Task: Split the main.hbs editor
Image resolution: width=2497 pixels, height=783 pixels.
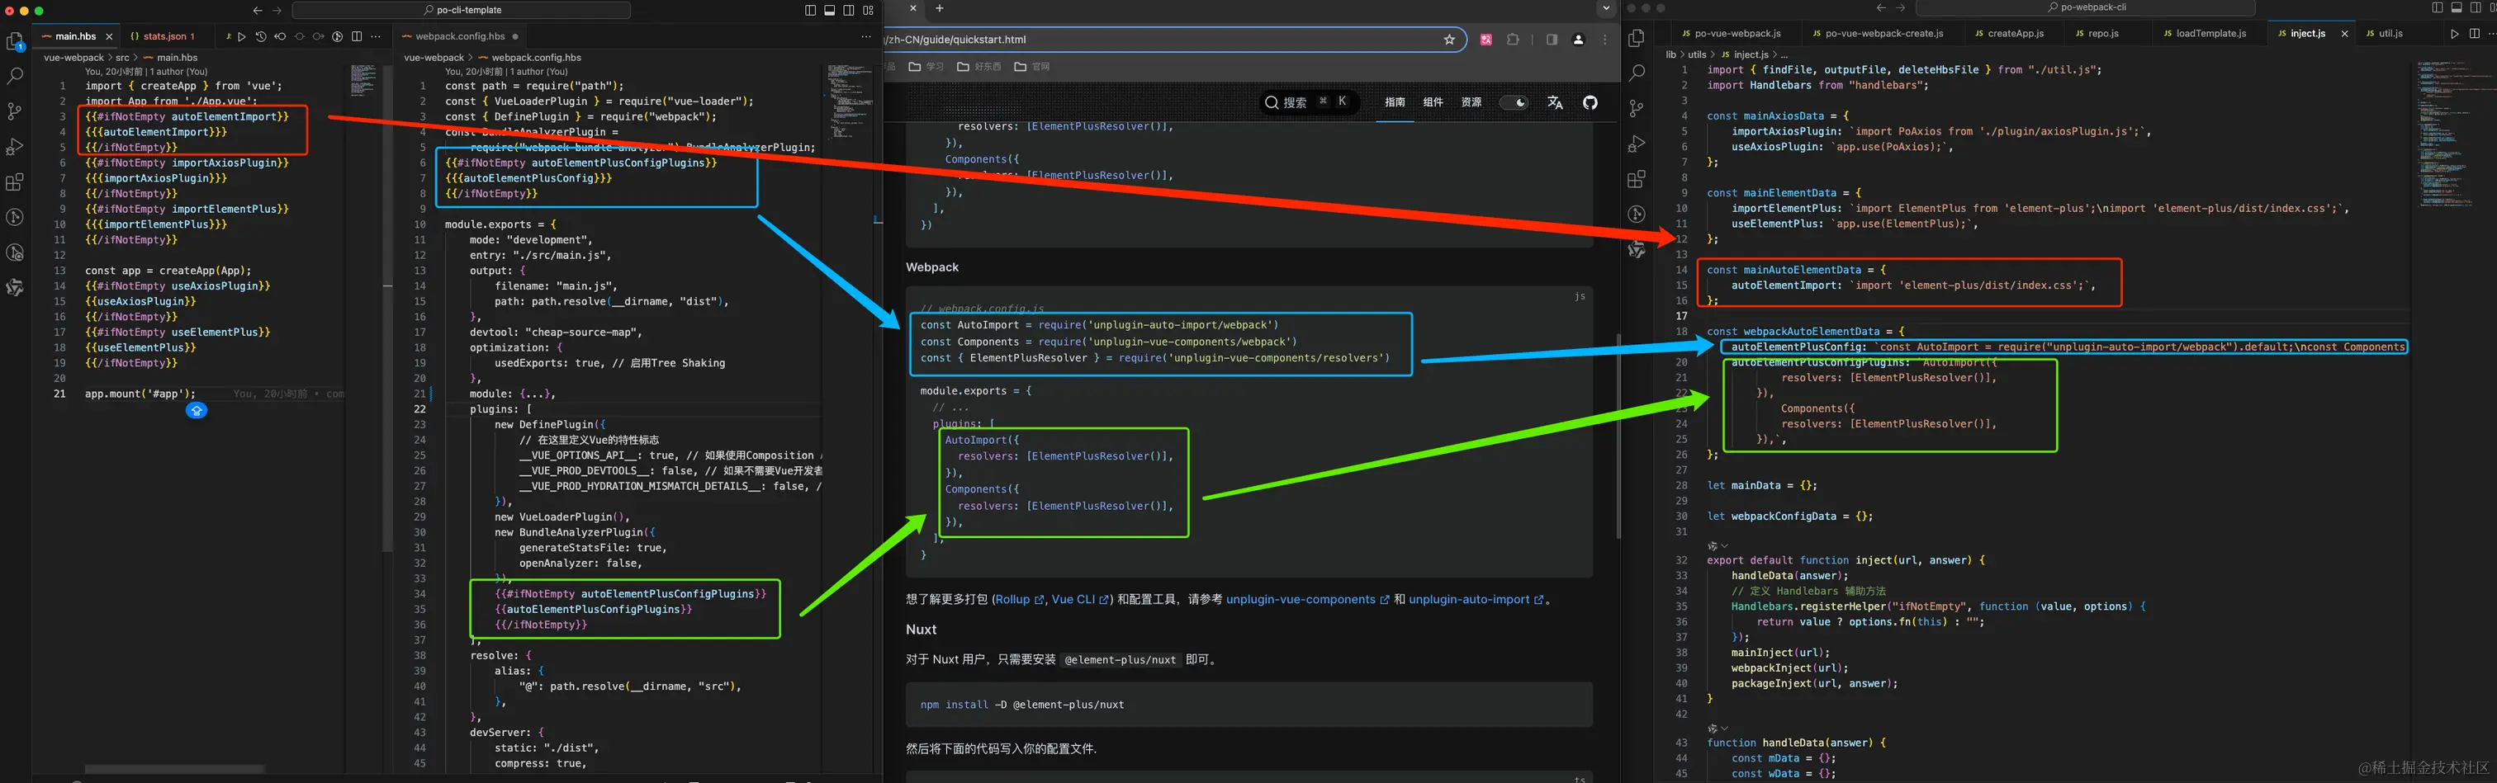Action: 357,37
